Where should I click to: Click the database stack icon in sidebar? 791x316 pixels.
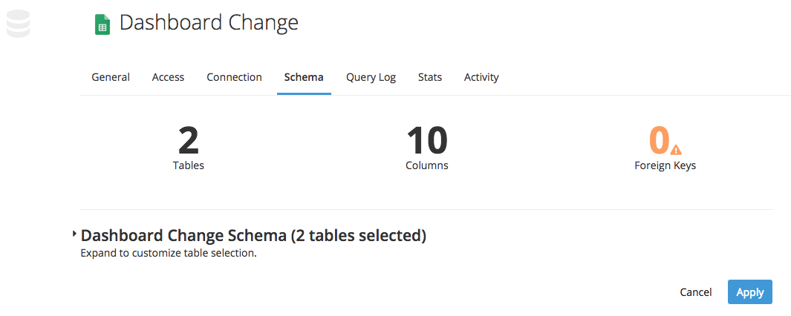click(18, 24)
